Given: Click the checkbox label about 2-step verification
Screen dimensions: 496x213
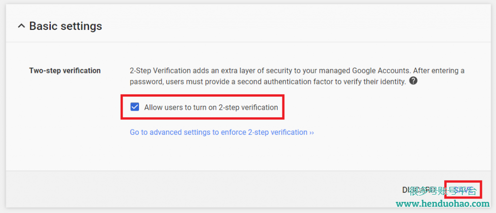Looking at the screenshot, I should click(211, 107).
